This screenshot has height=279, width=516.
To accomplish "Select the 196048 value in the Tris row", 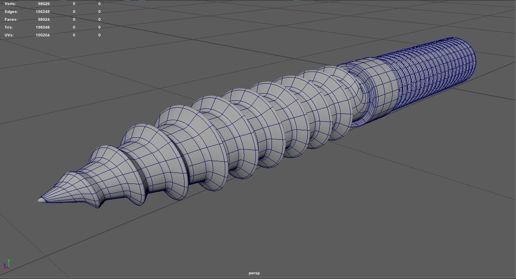I will click(x=42, y=27).
